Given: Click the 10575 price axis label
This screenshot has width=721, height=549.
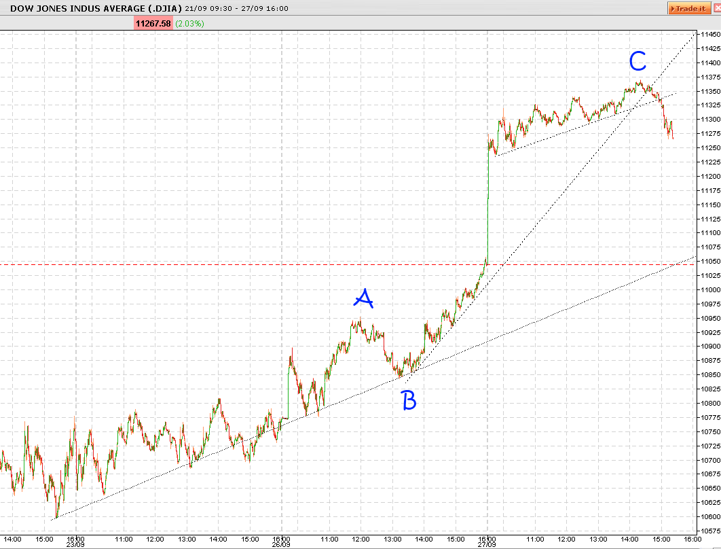Looking at the screenshot, I should point(710,531).
